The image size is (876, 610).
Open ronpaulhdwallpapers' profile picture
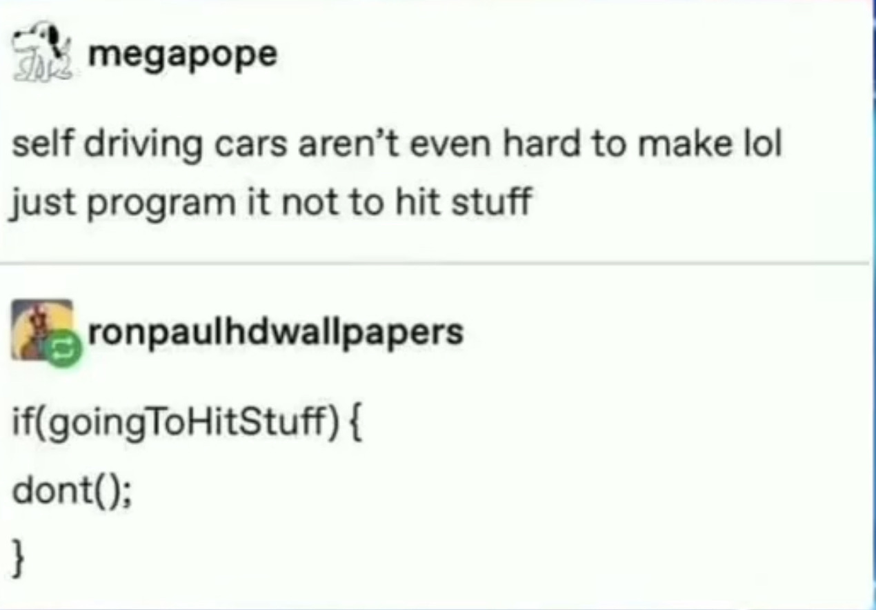pos(41,329)
